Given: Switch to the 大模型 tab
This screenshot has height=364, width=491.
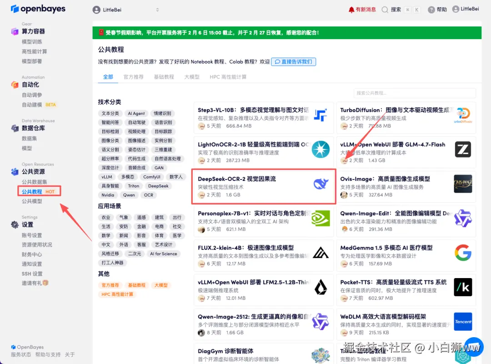Looking at the screenshot, I should 192,77.
